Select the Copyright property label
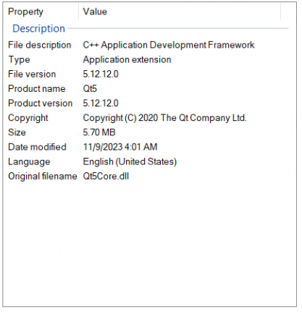 click(28, 118)
